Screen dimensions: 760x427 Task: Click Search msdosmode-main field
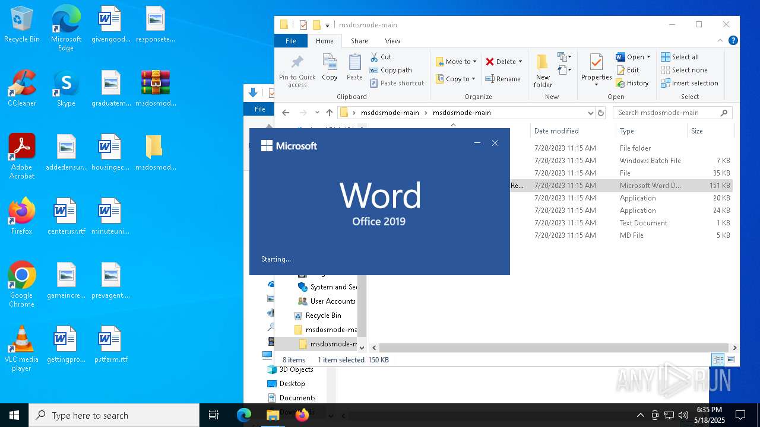[x=672, y=113]
